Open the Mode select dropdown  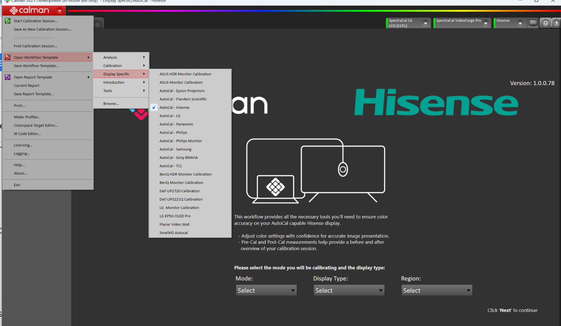(266, 290)
